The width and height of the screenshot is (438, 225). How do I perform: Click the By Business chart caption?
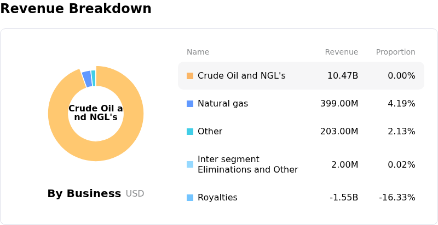tap(84, 194)
